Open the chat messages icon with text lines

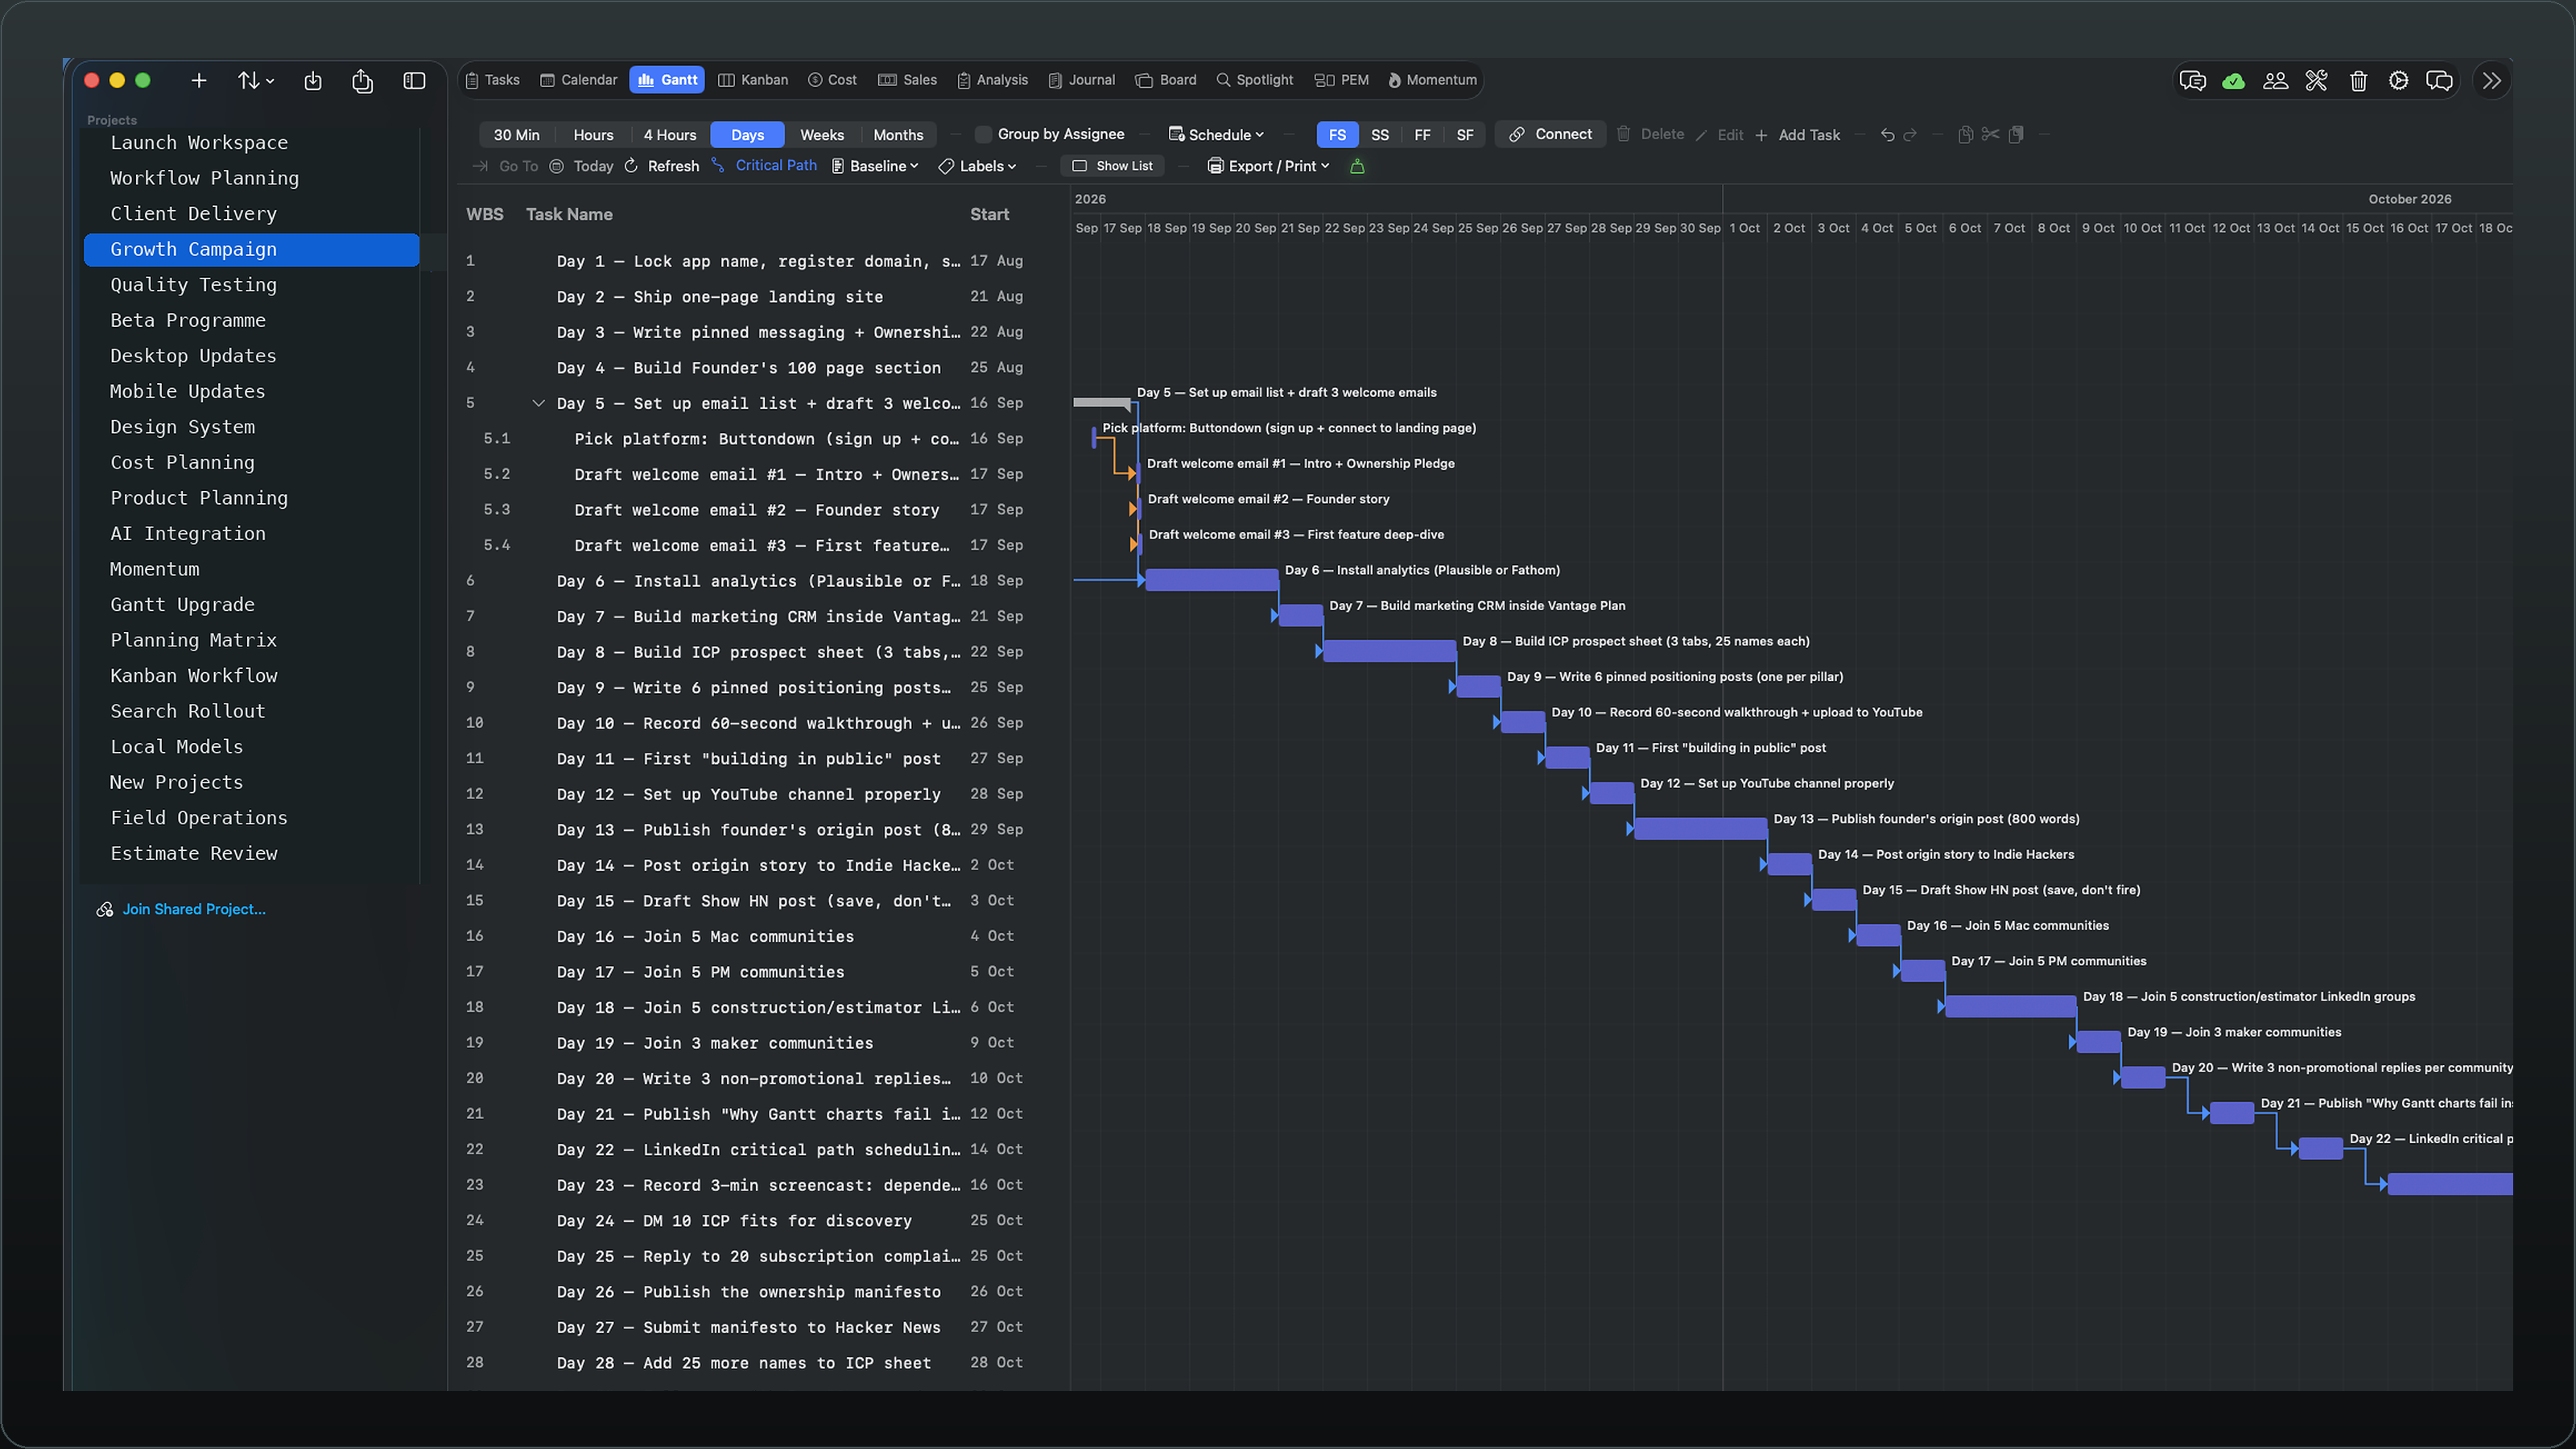coord(2192,81)
